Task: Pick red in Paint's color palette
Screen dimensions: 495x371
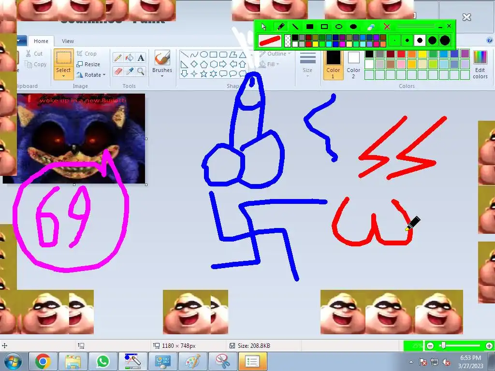Action: coord(401,54)
